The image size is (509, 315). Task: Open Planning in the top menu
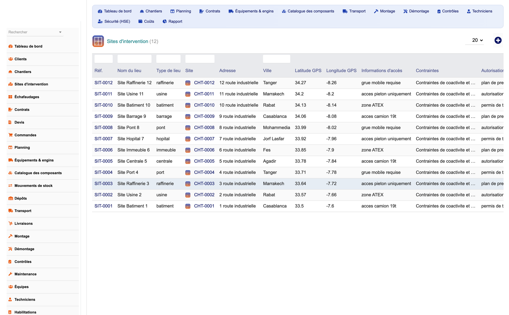[181, 11]
